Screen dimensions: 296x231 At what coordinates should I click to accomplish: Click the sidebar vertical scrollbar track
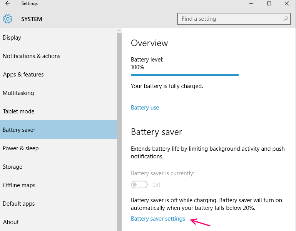(119, 131)
